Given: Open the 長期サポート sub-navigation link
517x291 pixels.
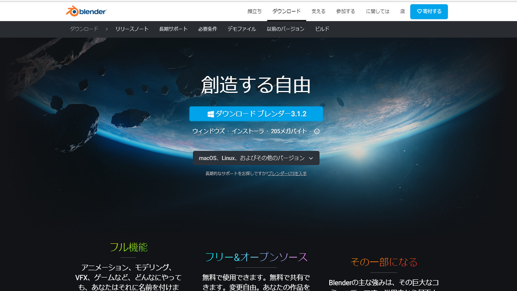Looking at the screenshot, I should [173, 29].
